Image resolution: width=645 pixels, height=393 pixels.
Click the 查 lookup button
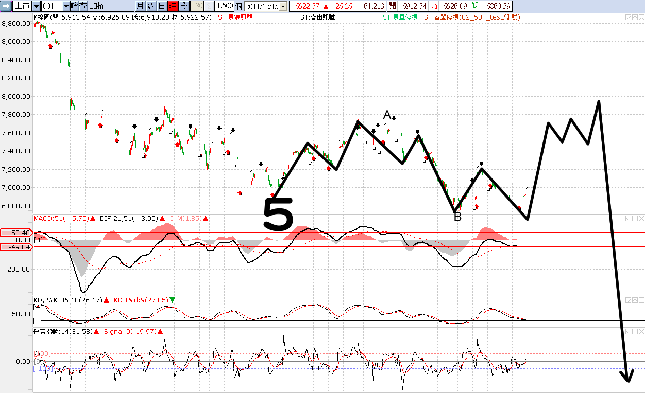pyautogui.click(x=83, y=6)
